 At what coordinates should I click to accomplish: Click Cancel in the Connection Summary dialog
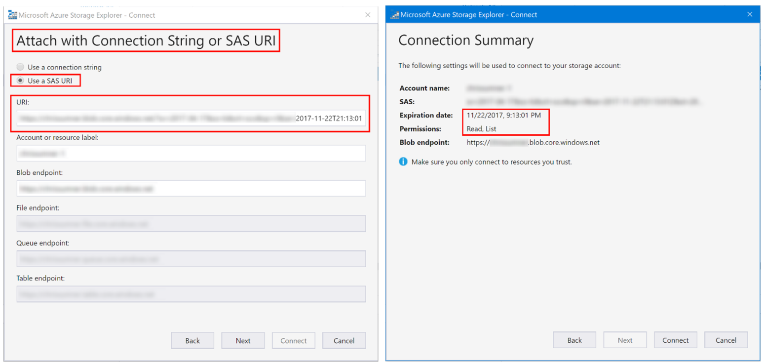click(x=726, y=340)
